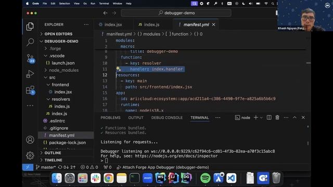The width and height of the screenshot is (333, 187).
Task: Create a new terminal with plus icon
Action: click(x=255, y=117)
